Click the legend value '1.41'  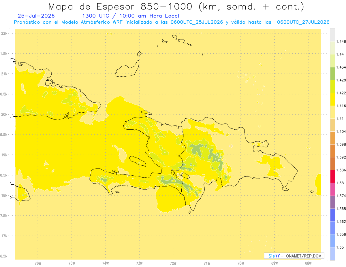340,119
